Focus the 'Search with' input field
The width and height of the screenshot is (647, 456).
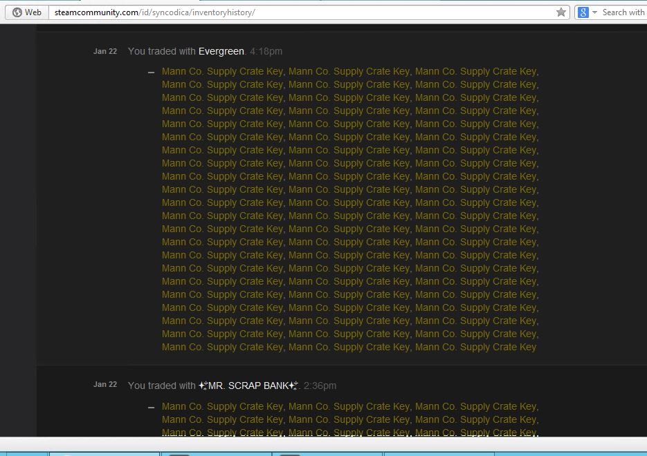[623, 12]
